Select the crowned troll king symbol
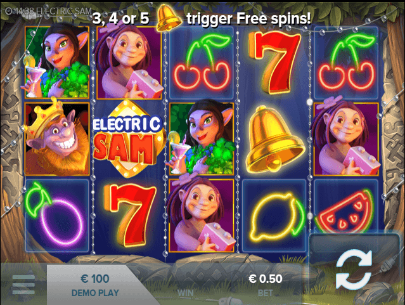This screenshot has height=305, width=405. click(56, 138)
